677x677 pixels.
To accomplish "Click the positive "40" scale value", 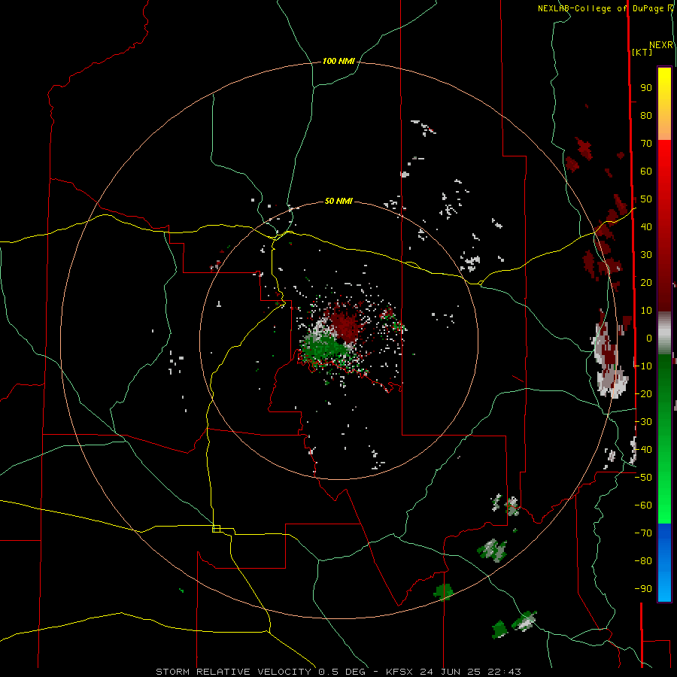I will pyautogui.click(x=646, y=227).
